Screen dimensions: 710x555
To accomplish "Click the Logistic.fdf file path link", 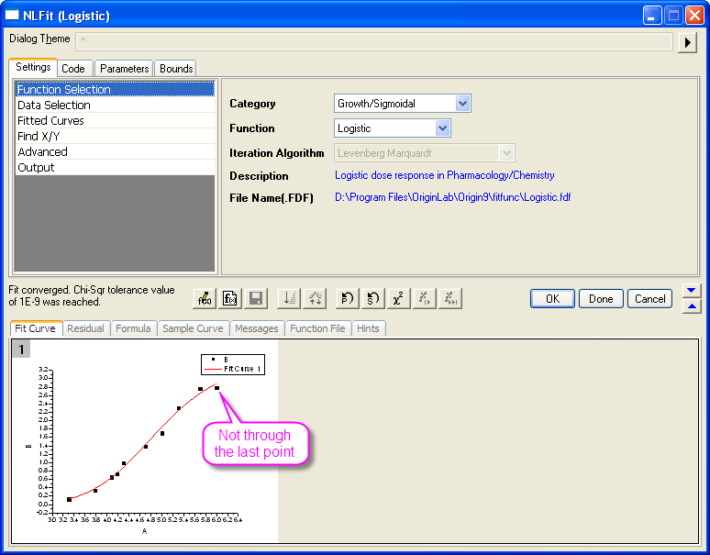I will (452, 197).
